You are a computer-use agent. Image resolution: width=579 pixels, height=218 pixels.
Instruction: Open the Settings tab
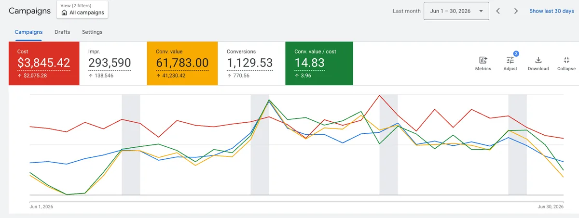tap(92, 32)
